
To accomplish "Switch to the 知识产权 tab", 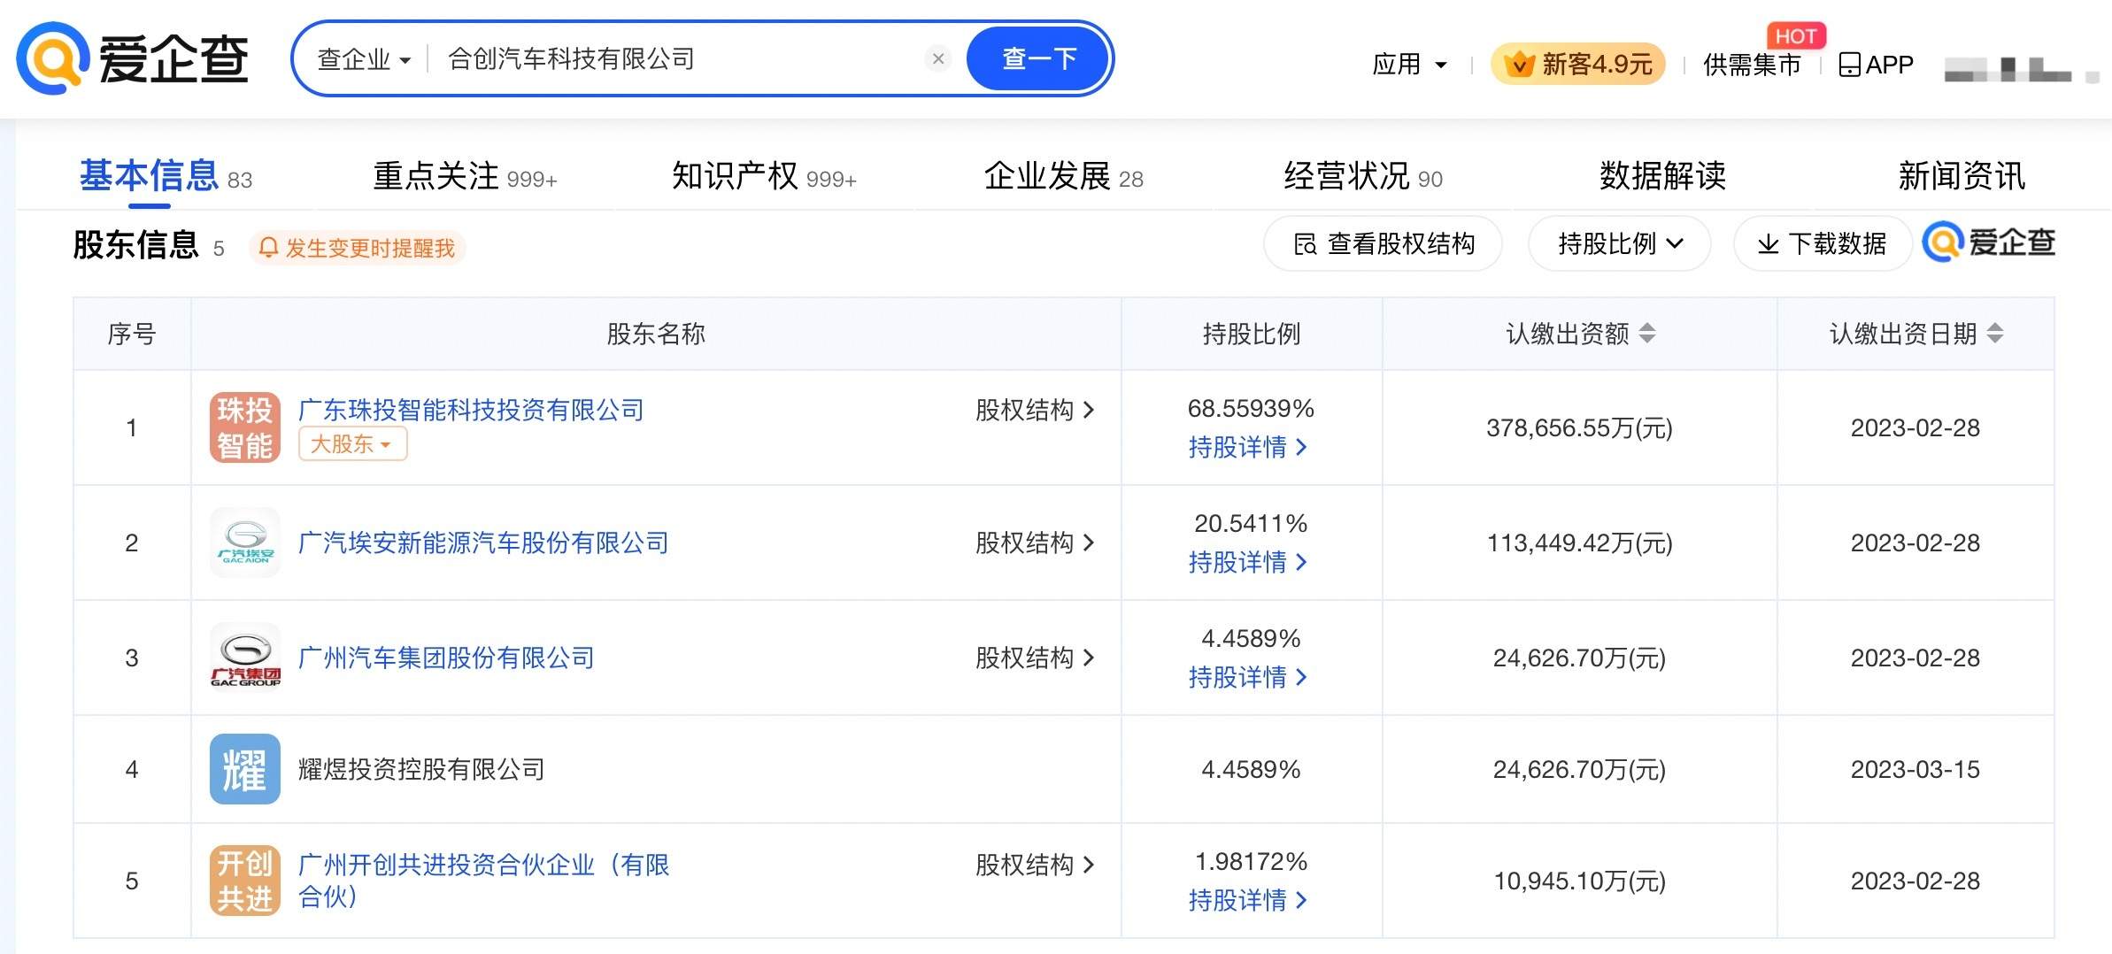I will coord(763,176).
